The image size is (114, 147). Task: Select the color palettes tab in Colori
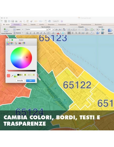[x=16, y=43]
